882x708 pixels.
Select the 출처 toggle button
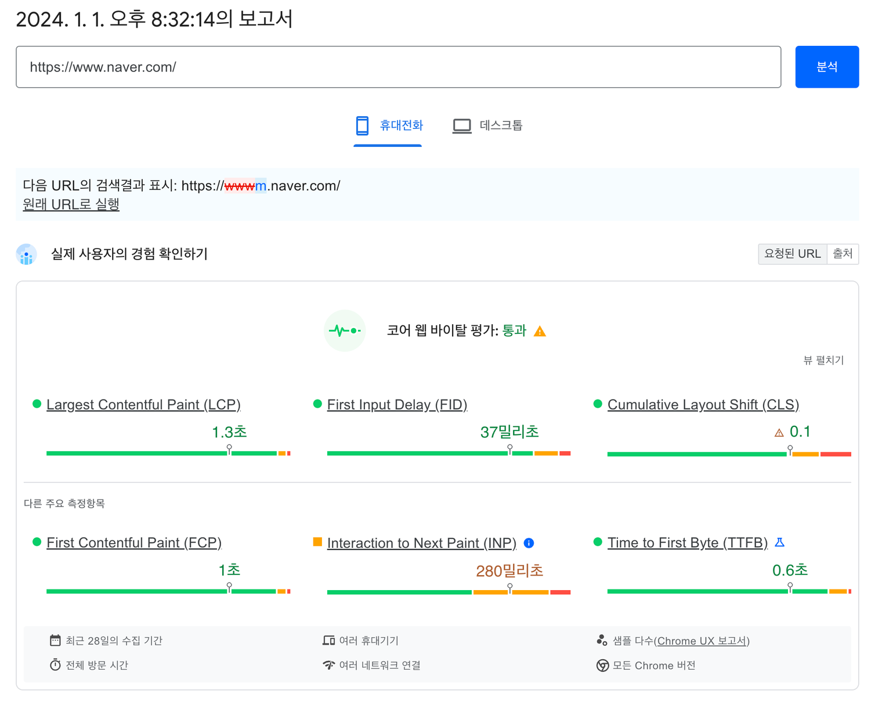pos(843,254)
